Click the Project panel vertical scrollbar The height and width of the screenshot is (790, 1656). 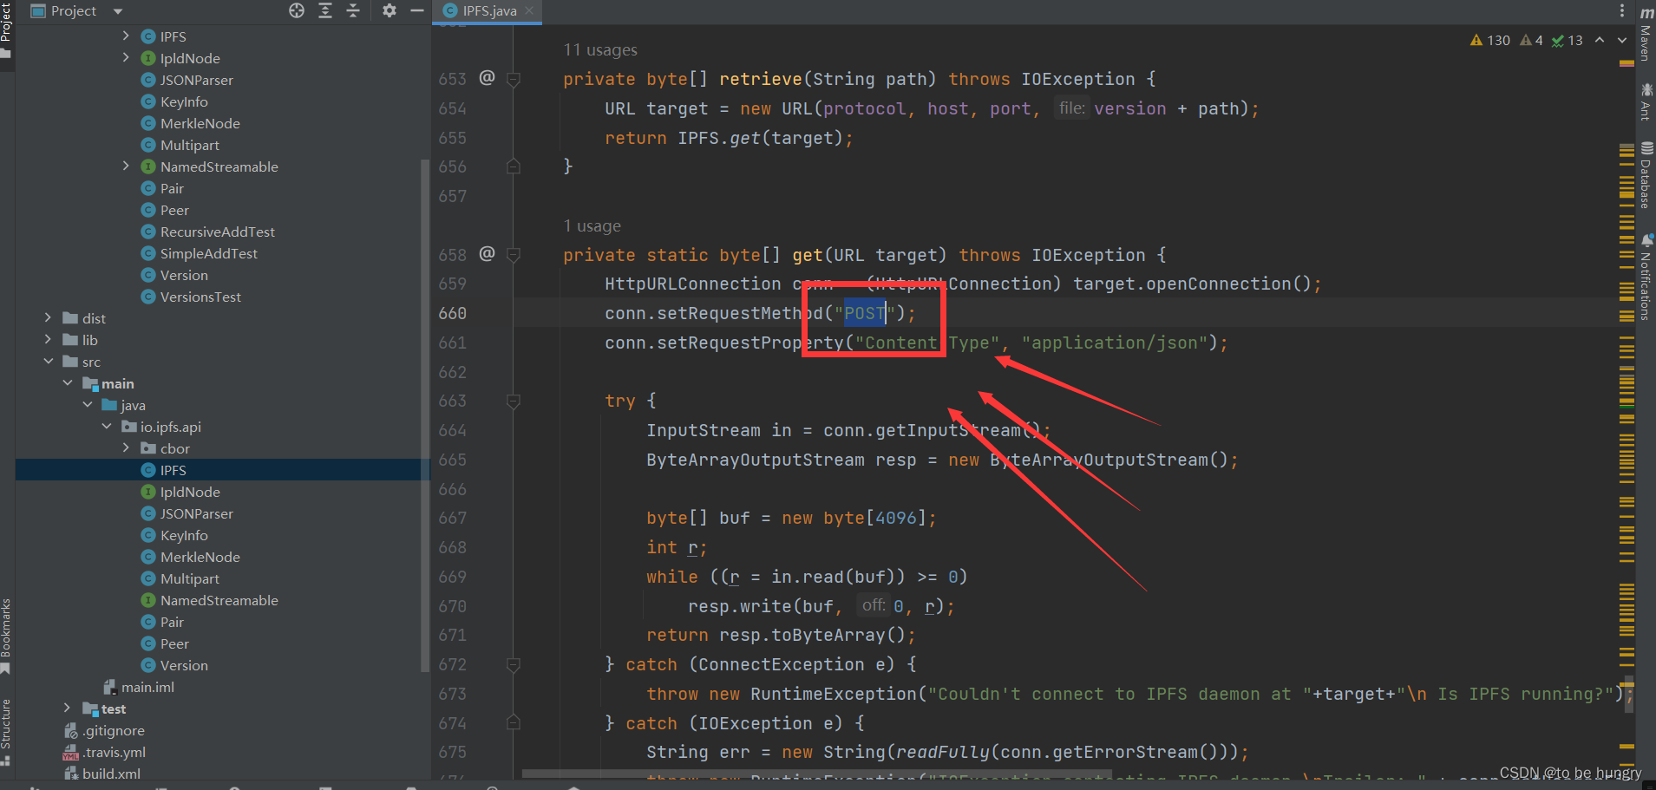pos(425,415)
